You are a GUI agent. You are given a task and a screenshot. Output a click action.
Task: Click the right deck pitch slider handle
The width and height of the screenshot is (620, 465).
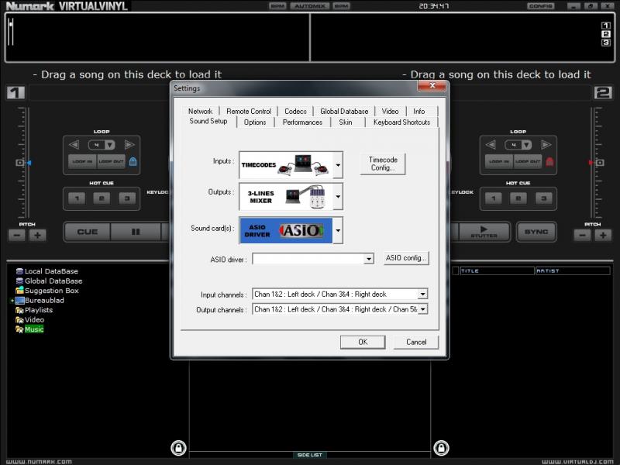coord(591,163)
